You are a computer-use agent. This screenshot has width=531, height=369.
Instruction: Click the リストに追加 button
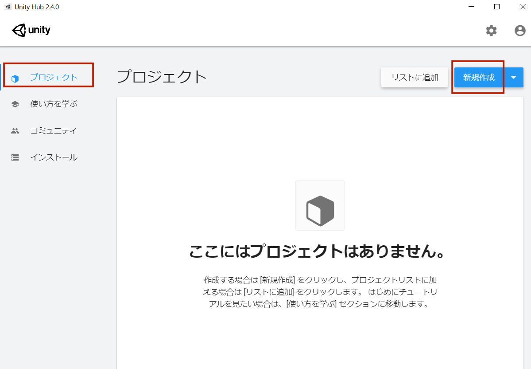(414, 77)
